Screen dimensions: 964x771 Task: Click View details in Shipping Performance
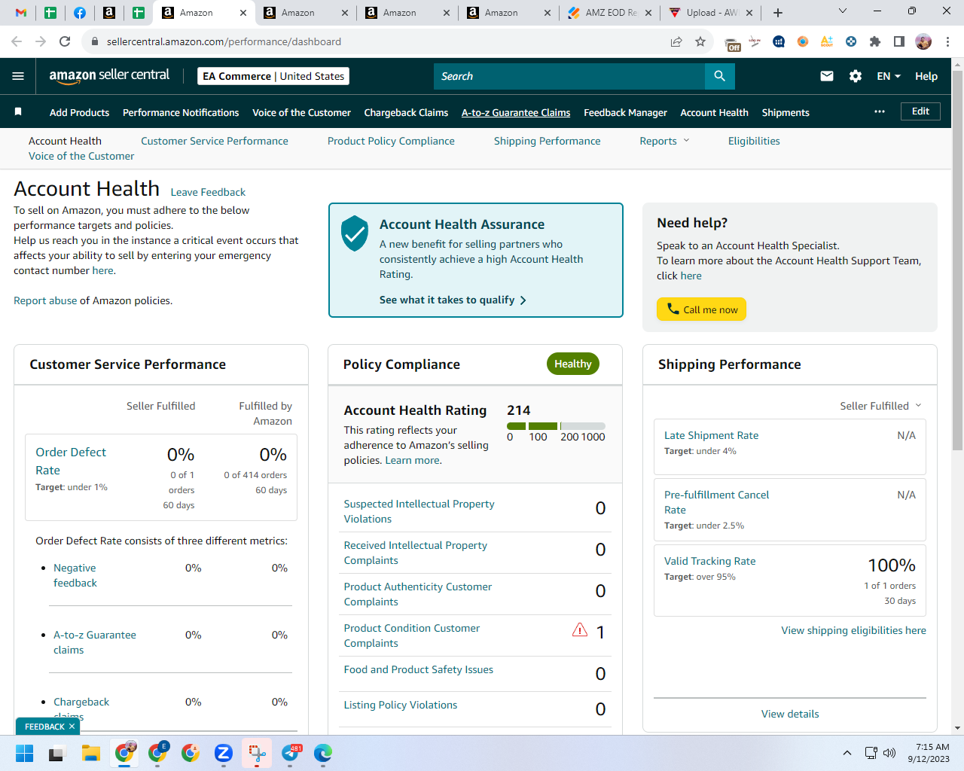point(790,714)
